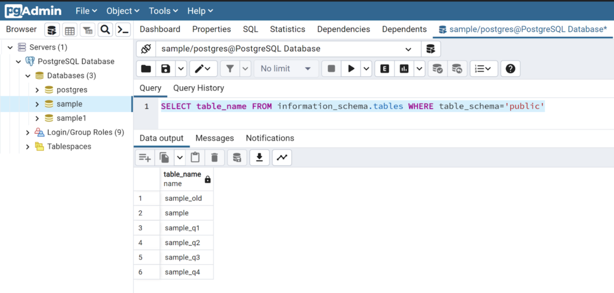
Task: Open the Macros list icon
Action: tap(484, 69)
